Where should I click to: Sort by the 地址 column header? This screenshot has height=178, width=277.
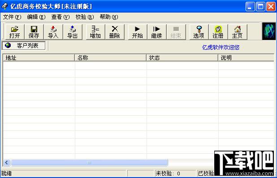[x=39, y=58]
